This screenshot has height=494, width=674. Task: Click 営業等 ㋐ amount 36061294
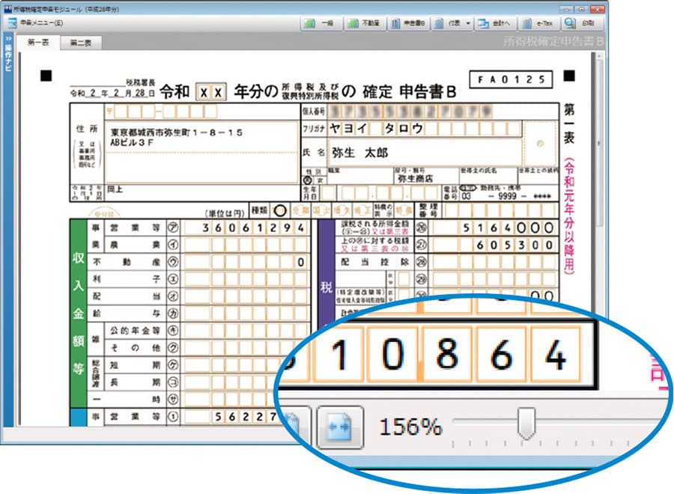[246, 228]
